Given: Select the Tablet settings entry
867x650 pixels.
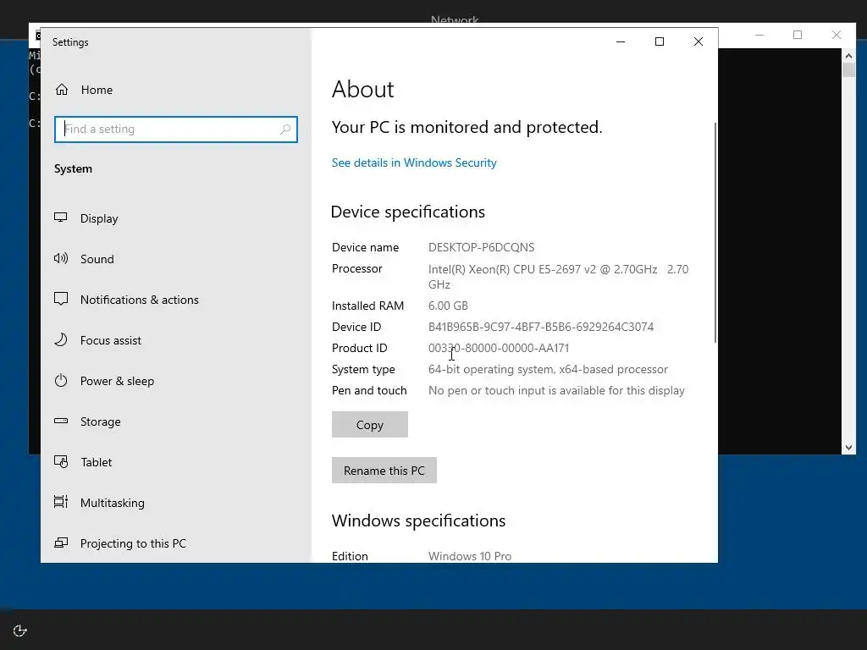Looking at the screenshot, I should click(x=97, y=462).
